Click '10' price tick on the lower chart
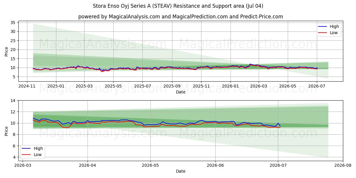356x178 pixels. (x=13, y=123)
